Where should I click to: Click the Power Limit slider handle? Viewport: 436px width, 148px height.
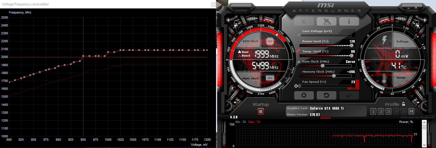click(x=351, y=45)
